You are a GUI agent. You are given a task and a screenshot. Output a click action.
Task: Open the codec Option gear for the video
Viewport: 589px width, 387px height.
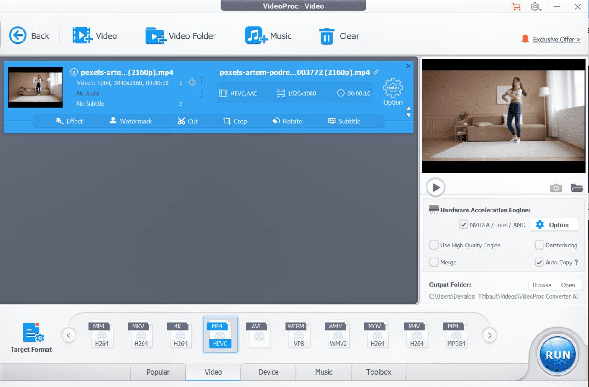(x=393, y=92)
